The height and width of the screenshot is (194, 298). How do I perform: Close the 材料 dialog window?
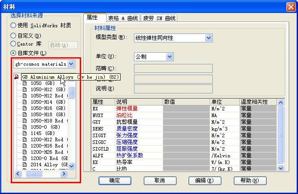291,7
